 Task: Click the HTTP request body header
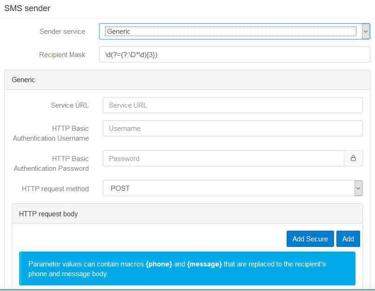point(187,213)
